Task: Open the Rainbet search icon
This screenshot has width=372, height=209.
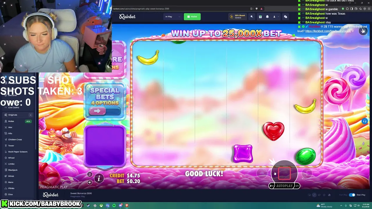Action: click(x=252, y=17)
